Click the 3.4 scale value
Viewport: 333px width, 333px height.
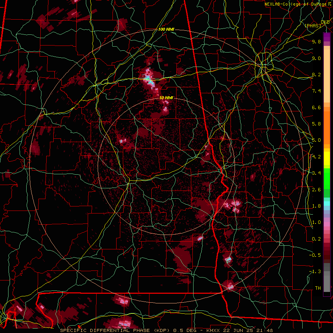pyautogui.click(x=316, y=173)
